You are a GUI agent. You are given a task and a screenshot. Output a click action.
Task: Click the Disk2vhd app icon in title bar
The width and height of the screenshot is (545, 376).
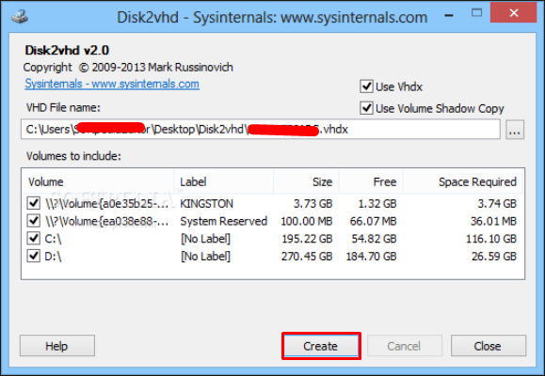pos(19,16)
